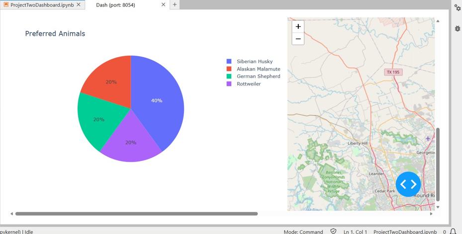The width and height of the screenshot is (462, 234).
Task: Click the green 20% pie slice
Action: tap(98, 119)
